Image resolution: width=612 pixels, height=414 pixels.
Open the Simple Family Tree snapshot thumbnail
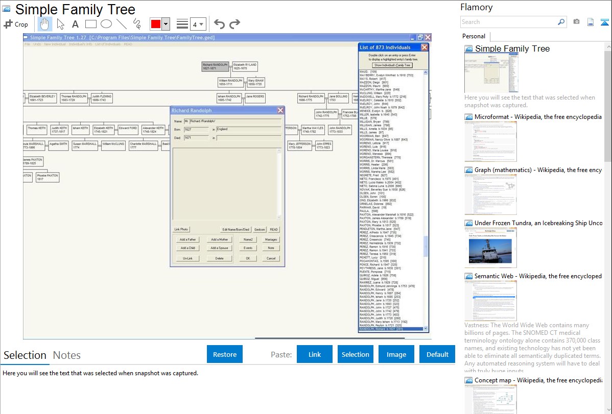point(491,73)
